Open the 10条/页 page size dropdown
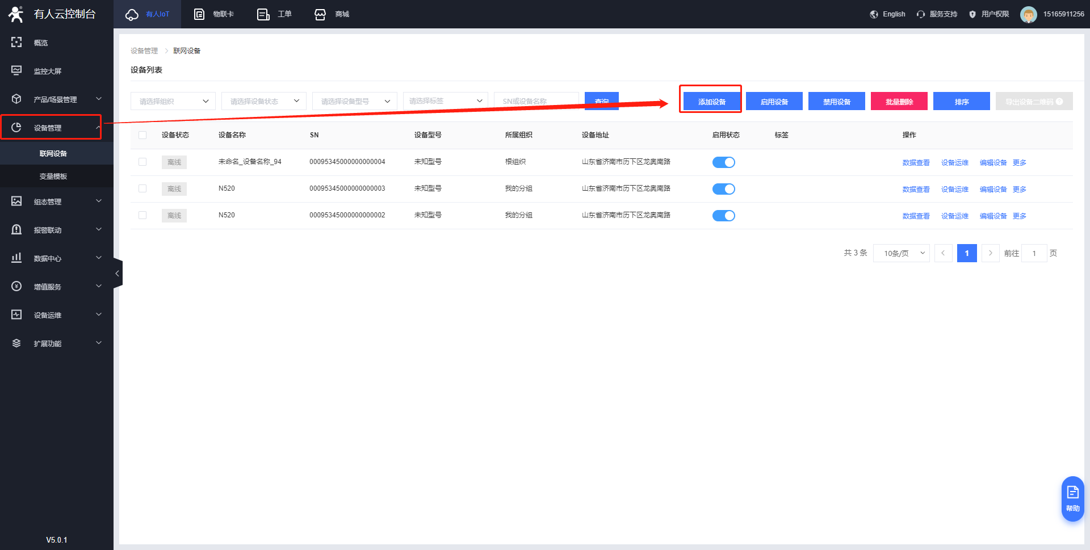Screen dimensions: 1090x550 (901, 253)
